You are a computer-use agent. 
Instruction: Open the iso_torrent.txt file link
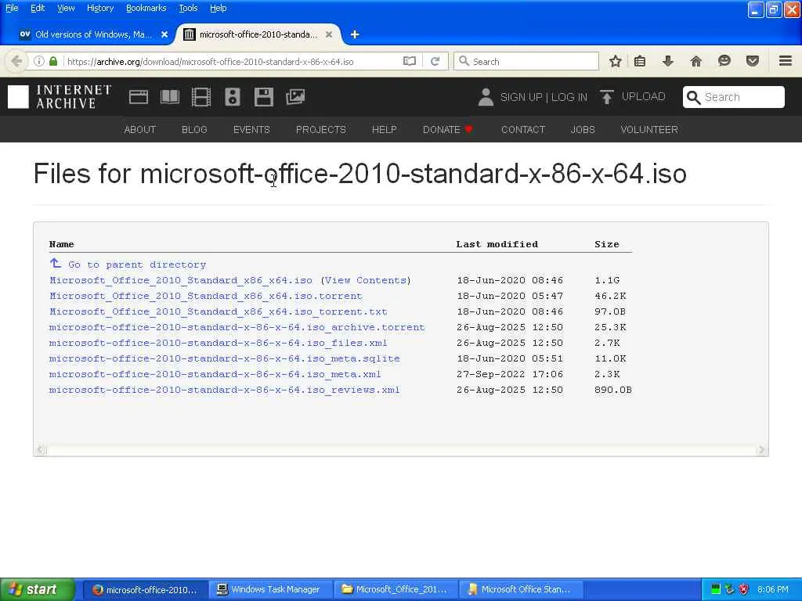tap(218, 311)
